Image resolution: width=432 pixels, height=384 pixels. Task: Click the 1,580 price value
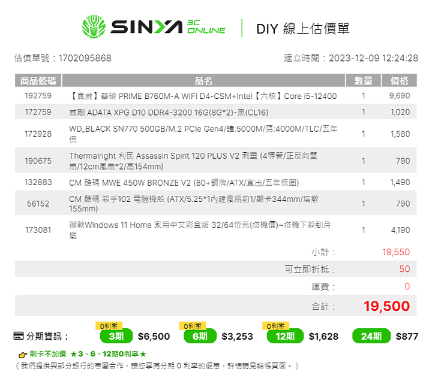click(400, 134)
